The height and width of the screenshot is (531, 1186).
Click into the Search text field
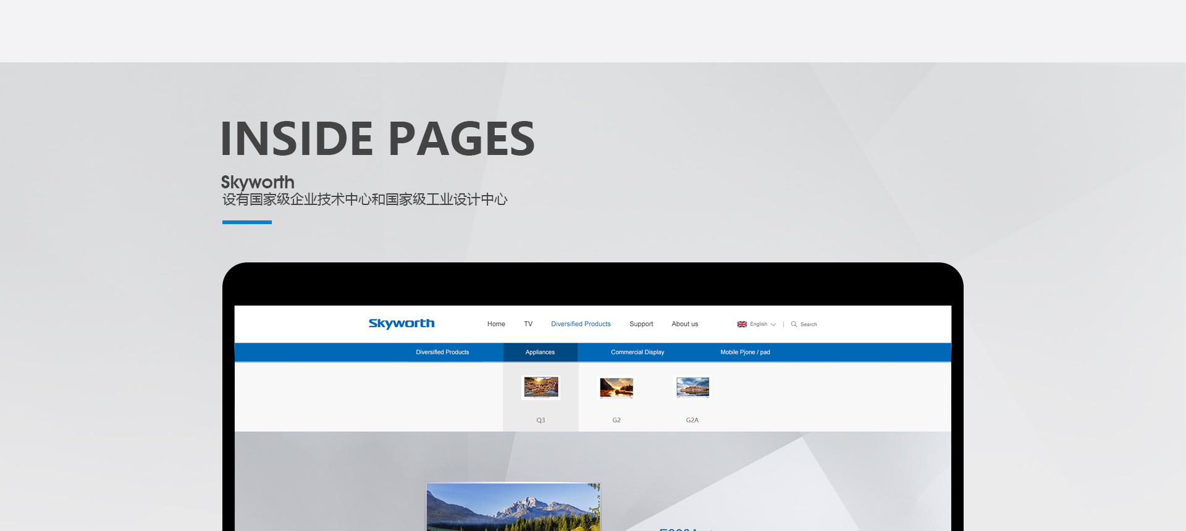[x=809, y=325]
